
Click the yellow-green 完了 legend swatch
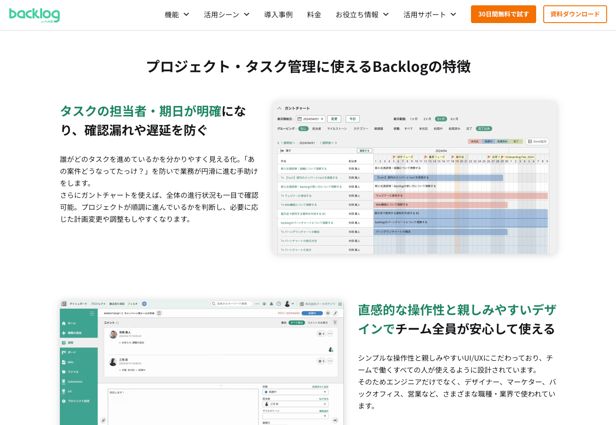tap(516, 142)
